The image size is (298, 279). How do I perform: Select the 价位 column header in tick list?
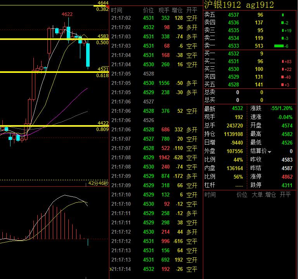(x=149, y=10)
